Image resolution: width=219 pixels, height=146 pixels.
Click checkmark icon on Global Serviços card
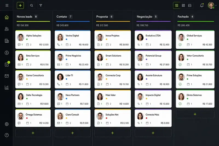coord(180,45)
